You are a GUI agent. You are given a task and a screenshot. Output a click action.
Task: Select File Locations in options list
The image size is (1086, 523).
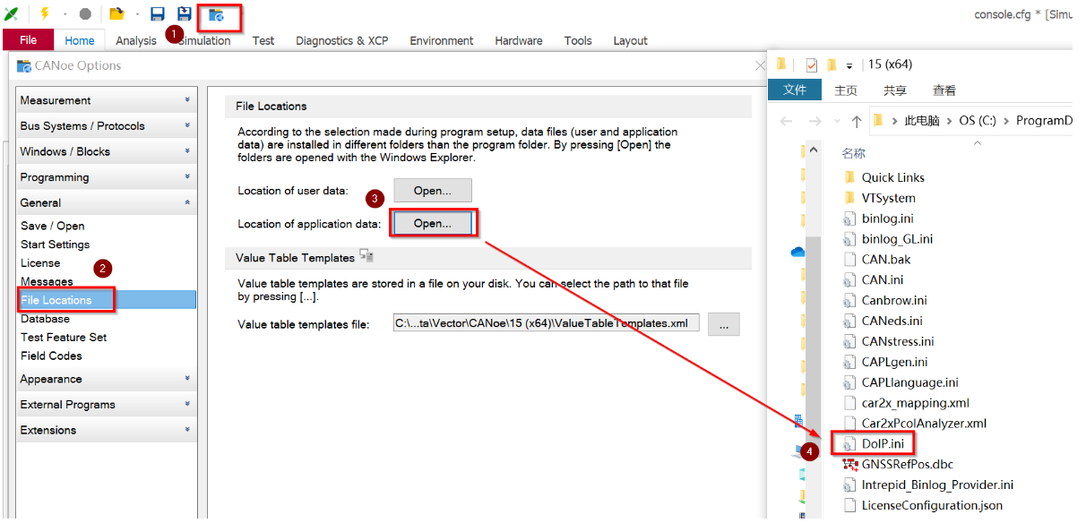point(106,300)
